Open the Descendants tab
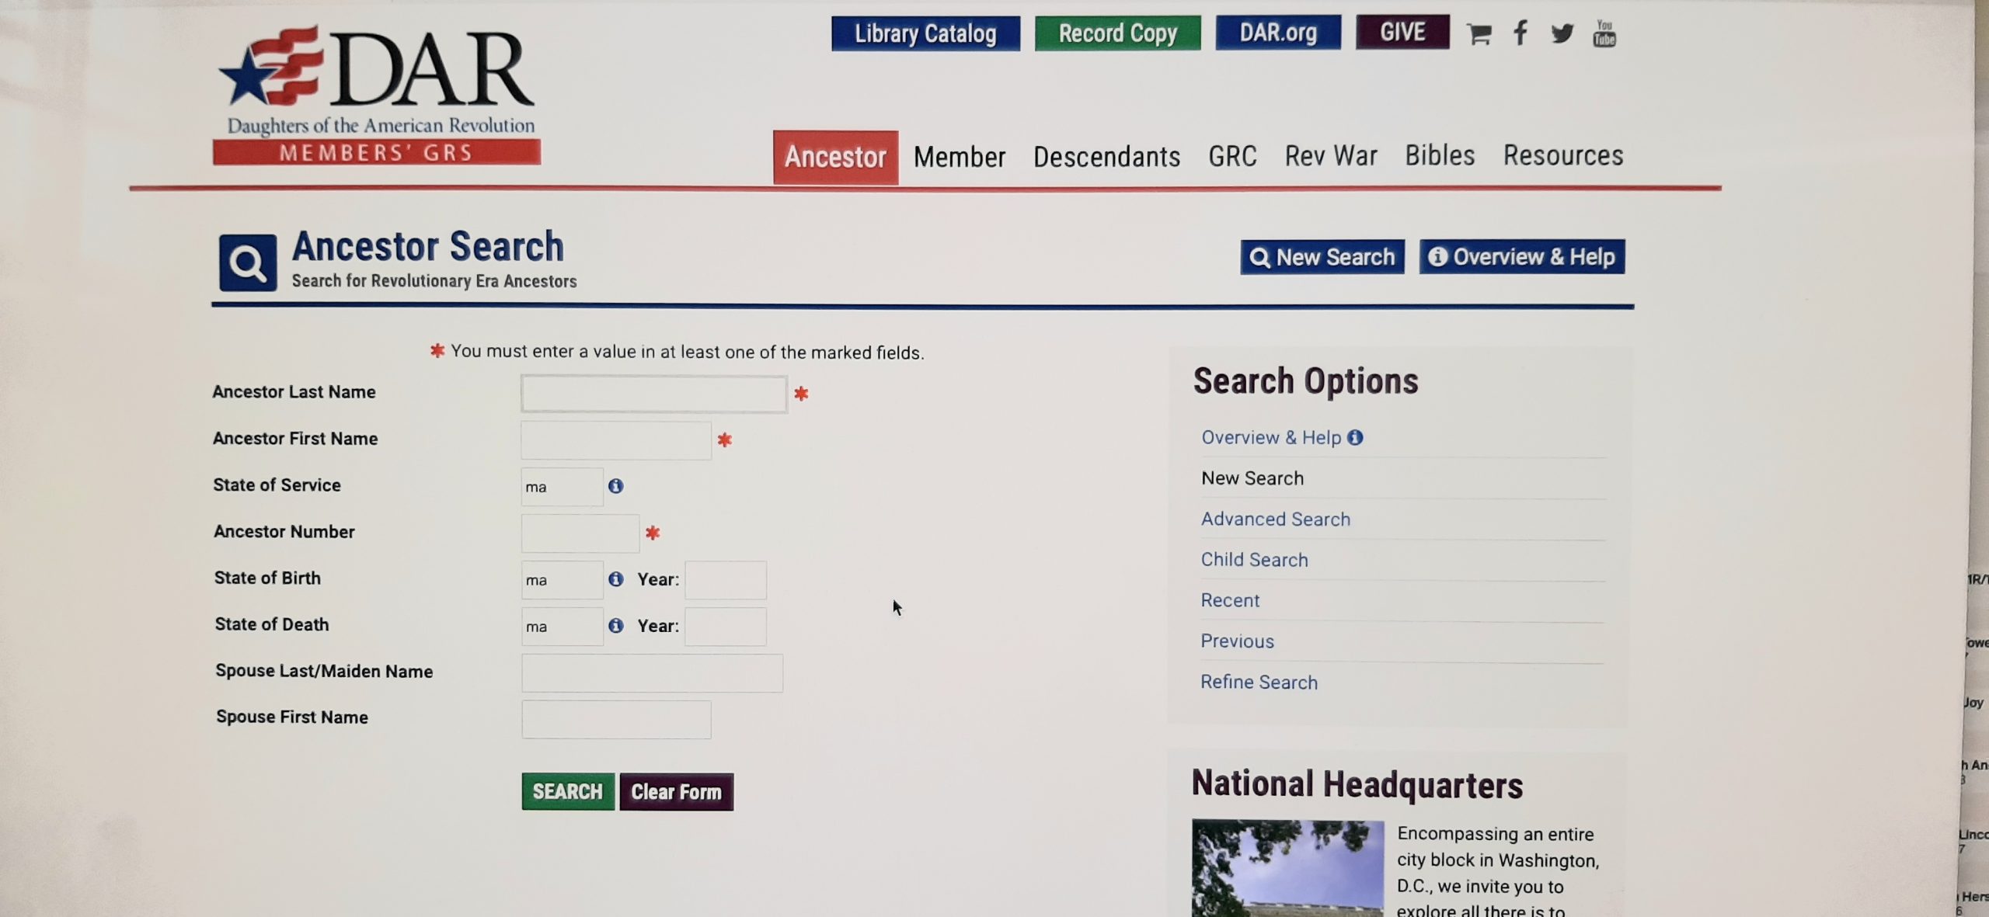This screenshot has height=917, width=1989. point(1106,158)
